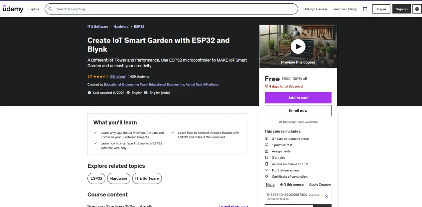Click the course preview thumbnail image
422x207 pixels.
[x=298, y=46]
